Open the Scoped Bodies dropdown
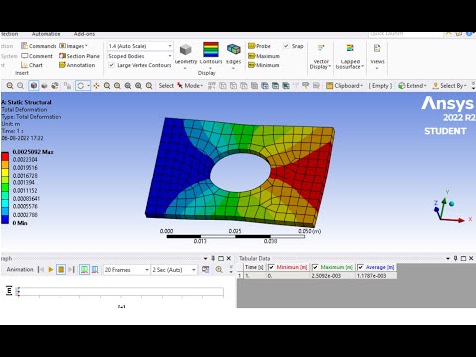Viewport: 476px width, 357px height. [x=140, y=56]
